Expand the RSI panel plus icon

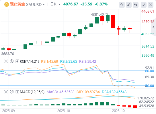pyautogui.click(x=17, y=61)
